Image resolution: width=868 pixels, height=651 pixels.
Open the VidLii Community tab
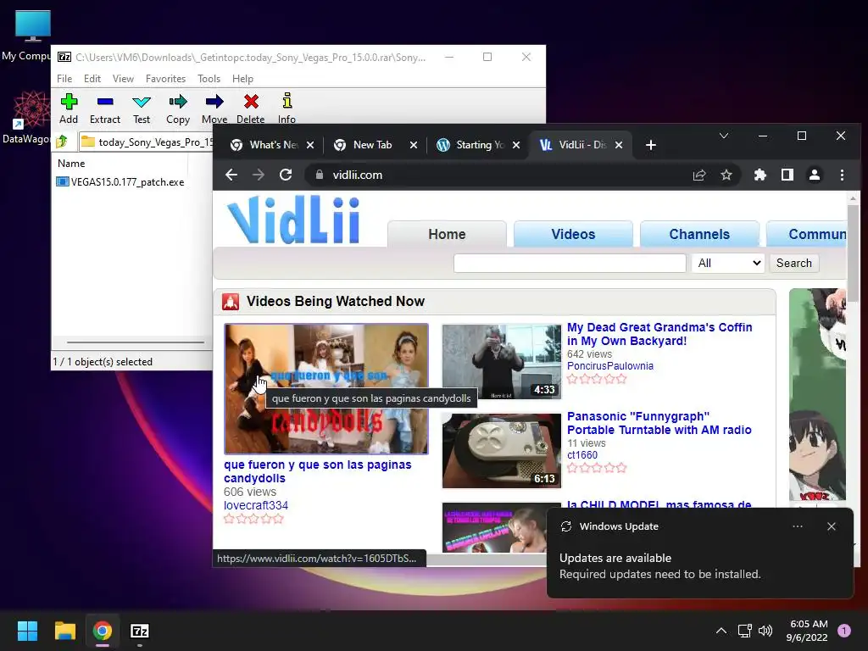point(807,234)
